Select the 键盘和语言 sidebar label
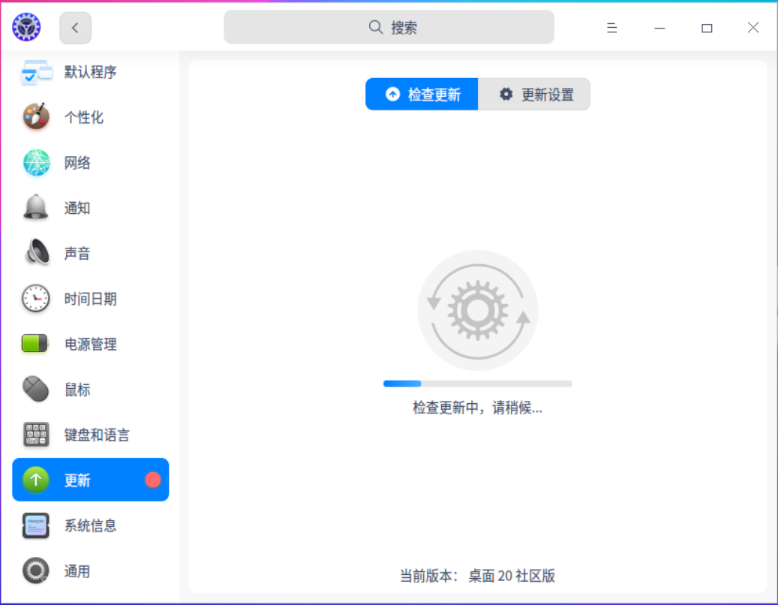 (97, 435)
